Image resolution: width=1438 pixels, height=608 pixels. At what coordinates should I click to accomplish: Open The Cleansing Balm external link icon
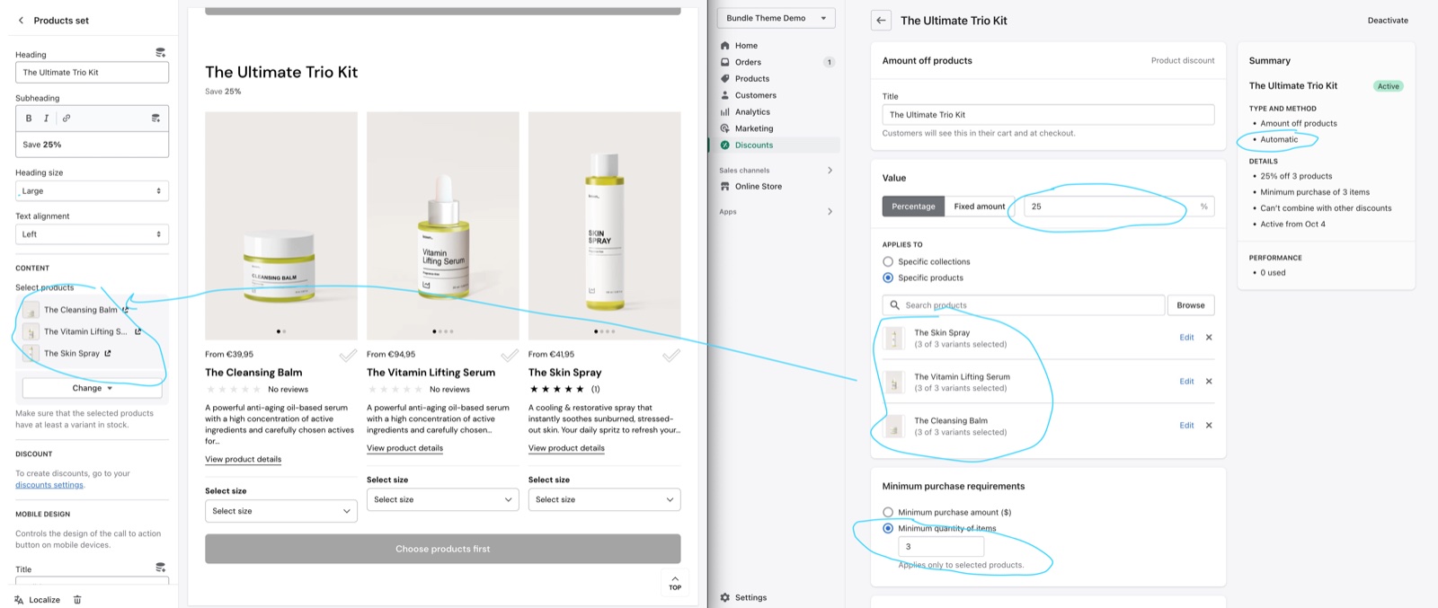125,310
